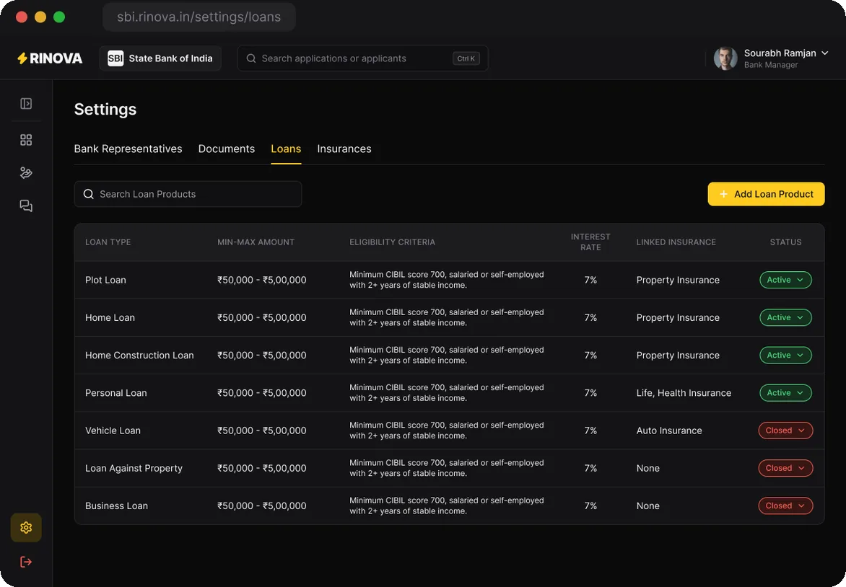Open the settings gear icon in sidebar

pos(26,528)
